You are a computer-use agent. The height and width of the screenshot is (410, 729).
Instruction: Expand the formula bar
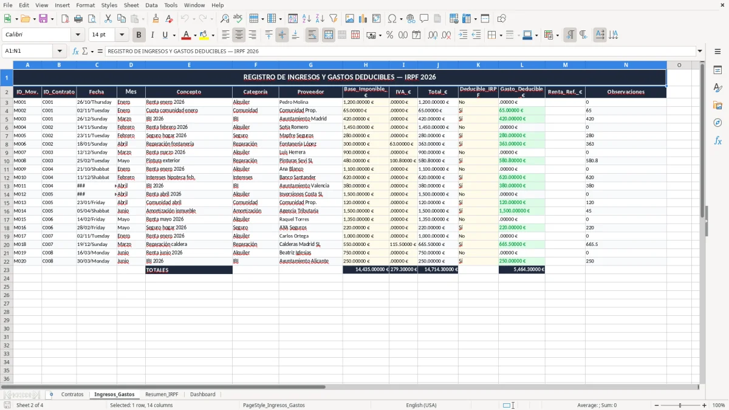700,51
